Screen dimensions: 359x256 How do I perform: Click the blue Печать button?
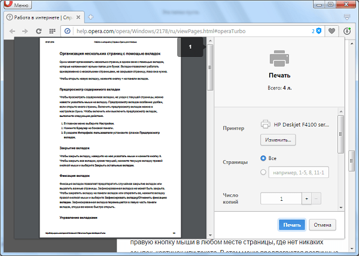(x=292, y=225)
